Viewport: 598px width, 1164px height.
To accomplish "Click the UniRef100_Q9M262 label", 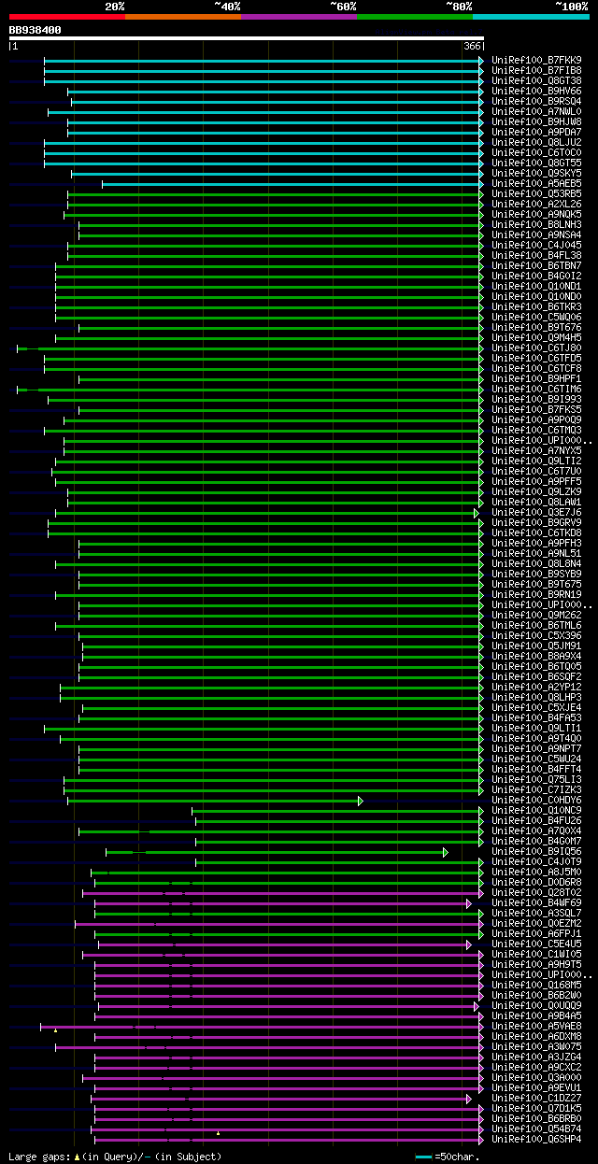I will tap(536, 615).
